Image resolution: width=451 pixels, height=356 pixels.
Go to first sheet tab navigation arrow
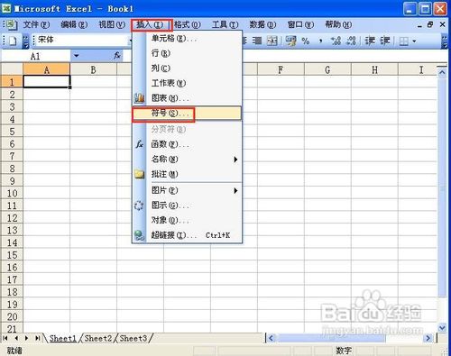5,338
